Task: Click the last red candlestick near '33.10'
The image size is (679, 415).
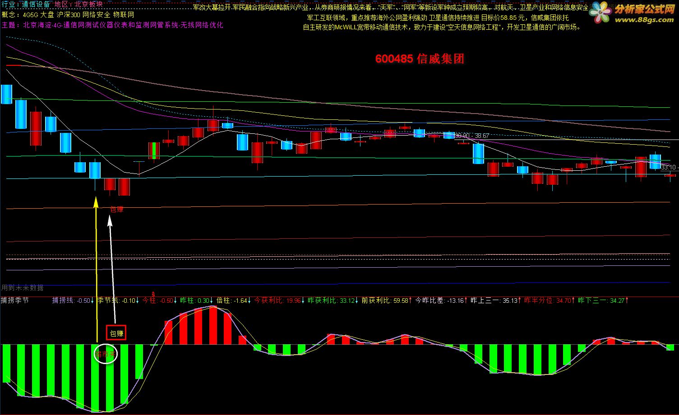Action: pyautogui.click(x=670, y=176)
